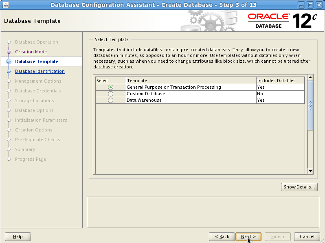Click the Database Identification step bullet
The height and width of the screenshot is (243, 325).
click(9, 72)
